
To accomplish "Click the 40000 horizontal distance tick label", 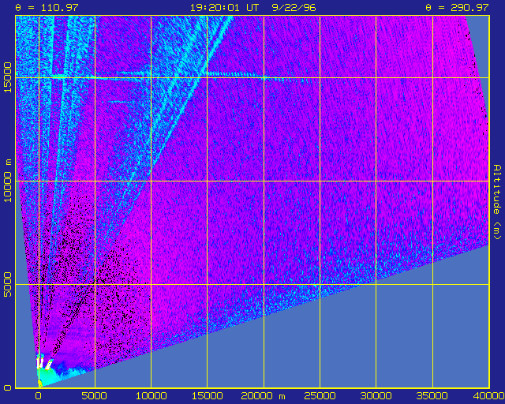I will click(x=488, y=396).
